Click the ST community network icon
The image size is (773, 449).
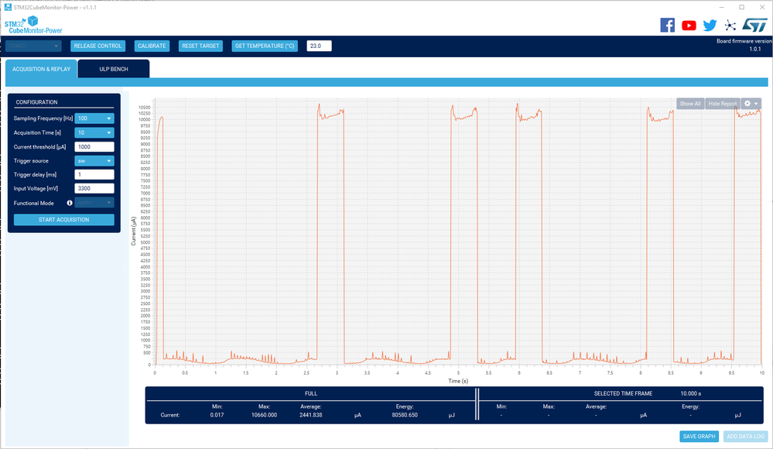point(730,26)
